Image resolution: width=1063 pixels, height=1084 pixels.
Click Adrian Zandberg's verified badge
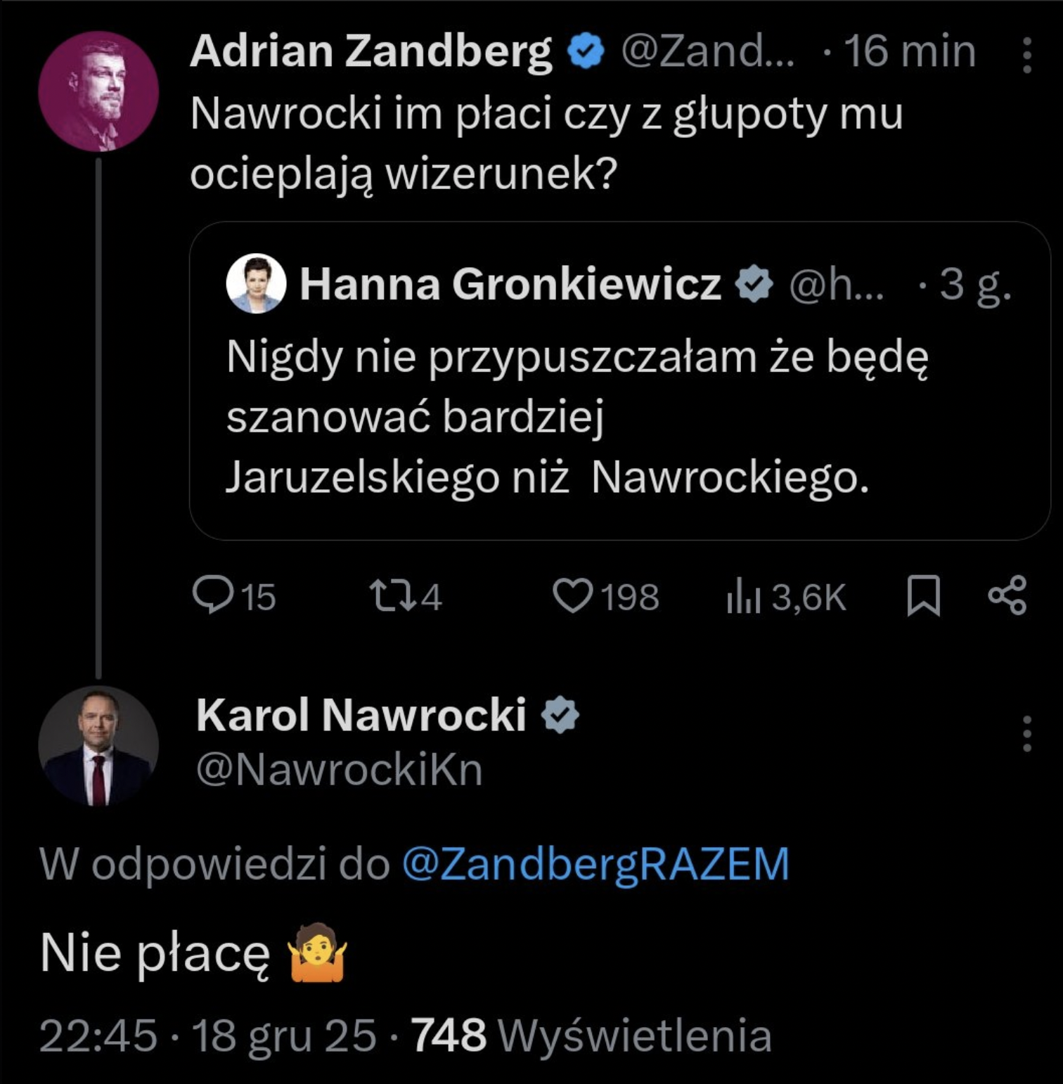(586, 52)
